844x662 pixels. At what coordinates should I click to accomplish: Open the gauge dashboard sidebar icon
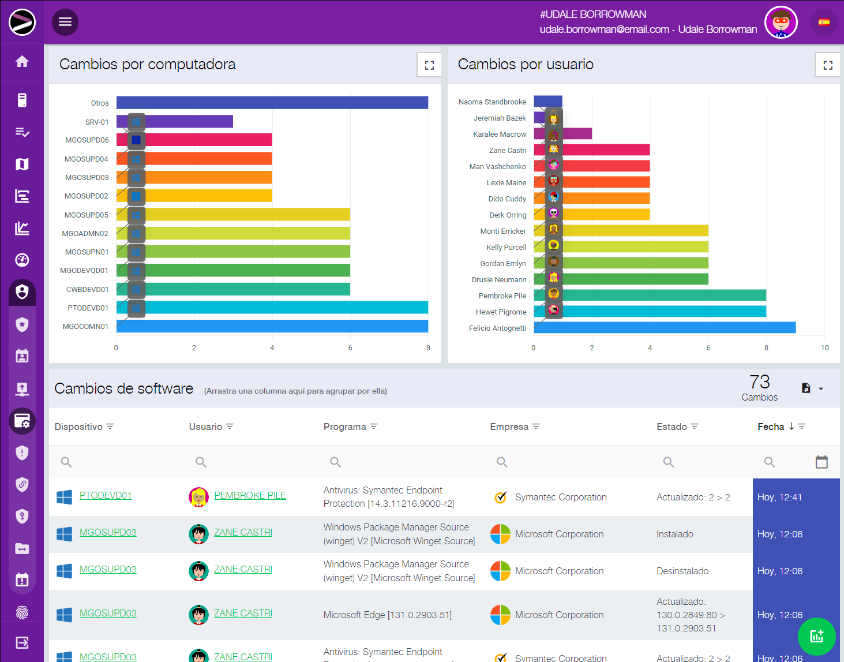click(22, 260)
